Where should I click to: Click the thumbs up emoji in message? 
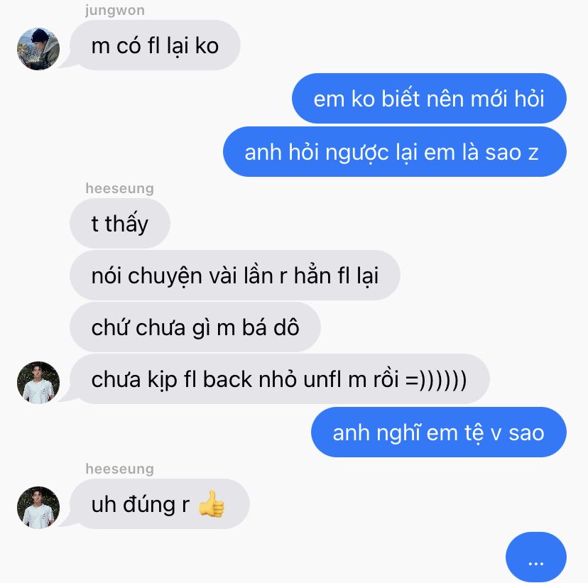[x=211, y=504]
